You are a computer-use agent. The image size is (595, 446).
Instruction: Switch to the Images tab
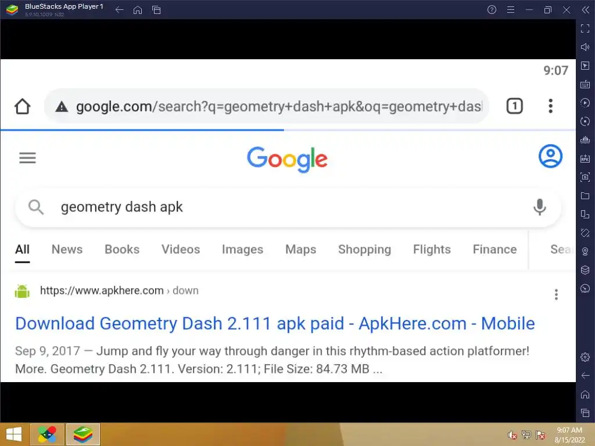click(x=242, y=249)
